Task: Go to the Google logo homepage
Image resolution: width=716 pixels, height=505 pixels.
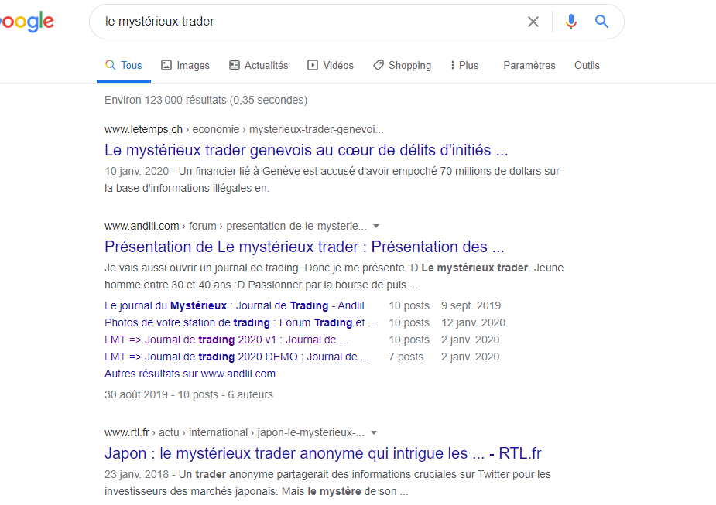Action: click(27, 22)
